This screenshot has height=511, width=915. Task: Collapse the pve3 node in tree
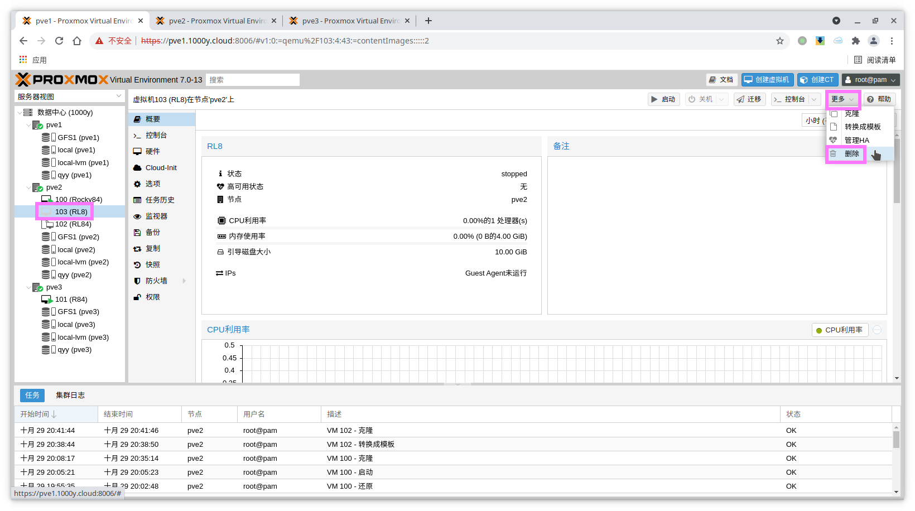28,287
